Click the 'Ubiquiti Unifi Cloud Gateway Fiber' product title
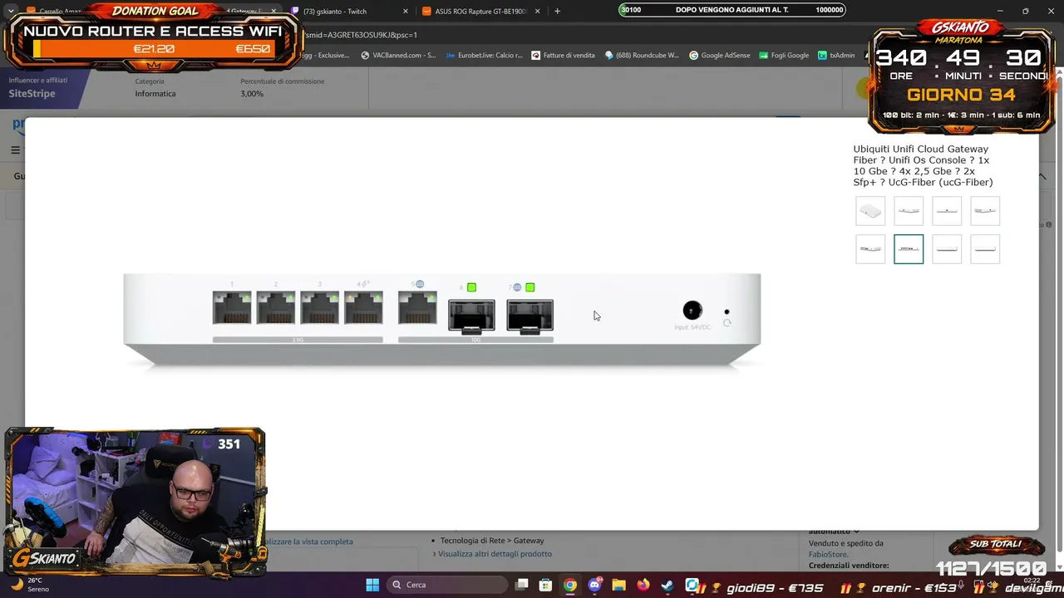1064x598 pixels. tap(923, 165)
